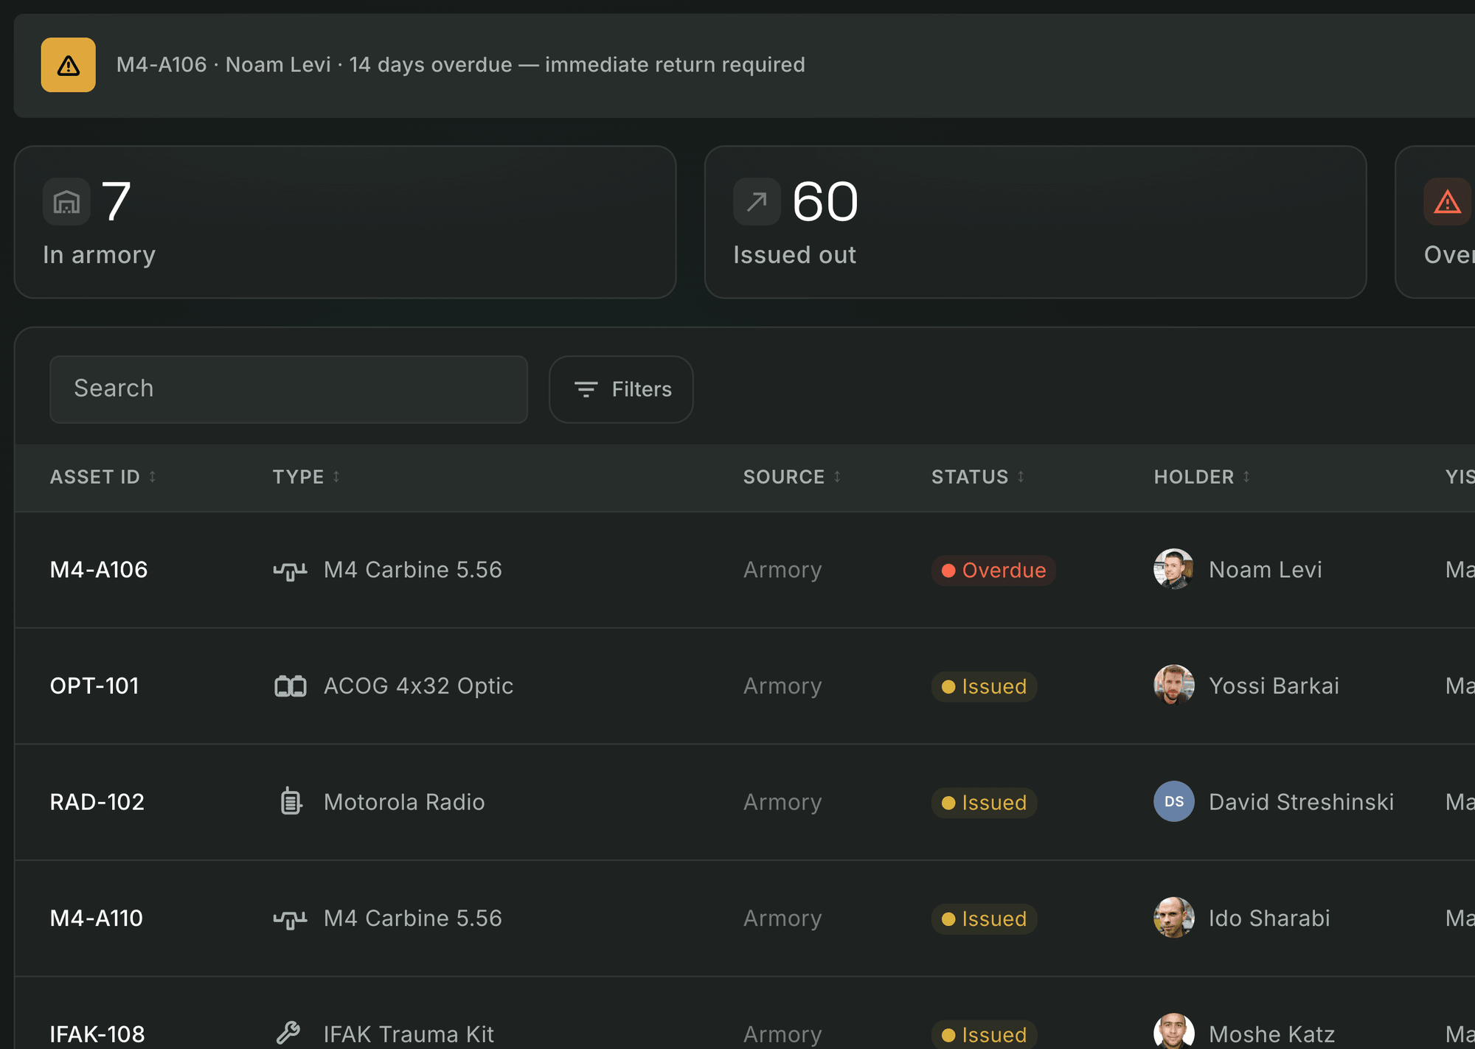
Task: Click the rifle icon in M4-A110 row
Action: tap(290, 919)
